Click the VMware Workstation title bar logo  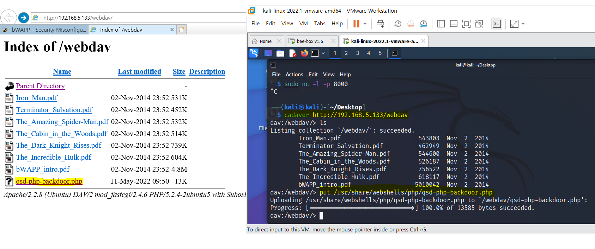tap(252, 11)
